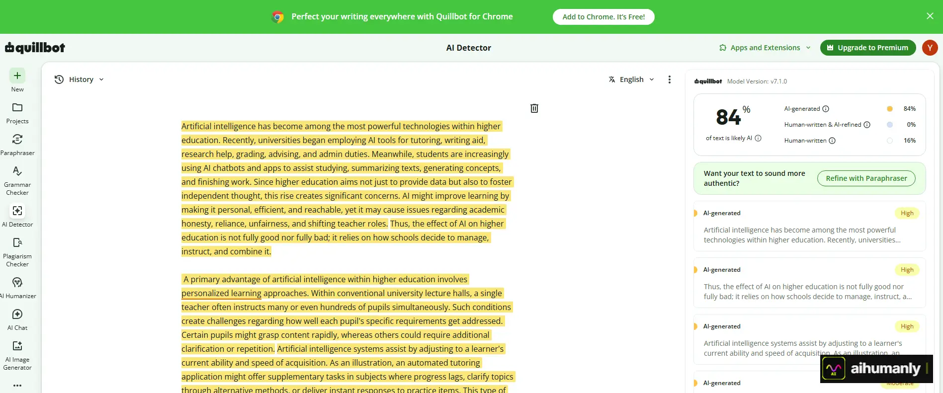The image size is (943, 393).
Task: Select result card starting 'Artificial intelligence has become'
Action: (x=810, y=226)
